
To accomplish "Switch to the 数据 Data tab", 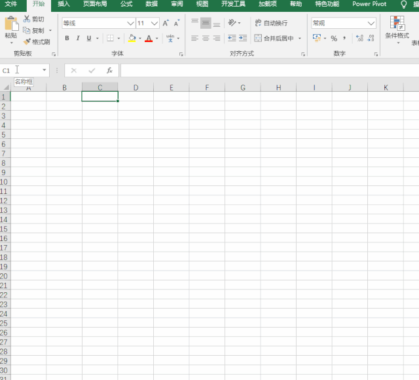I will click(151, 4).
